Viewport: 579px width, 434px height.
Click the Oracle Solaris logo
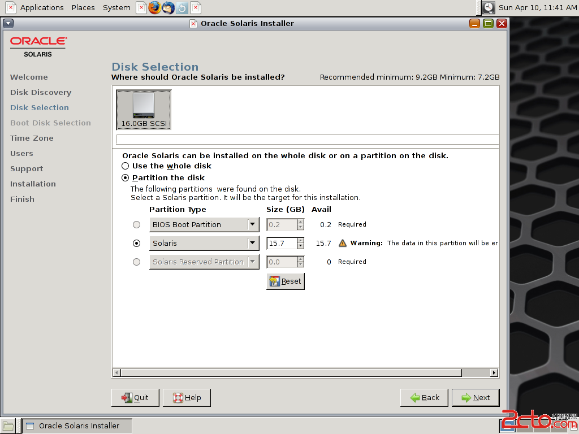pos(38,47)
